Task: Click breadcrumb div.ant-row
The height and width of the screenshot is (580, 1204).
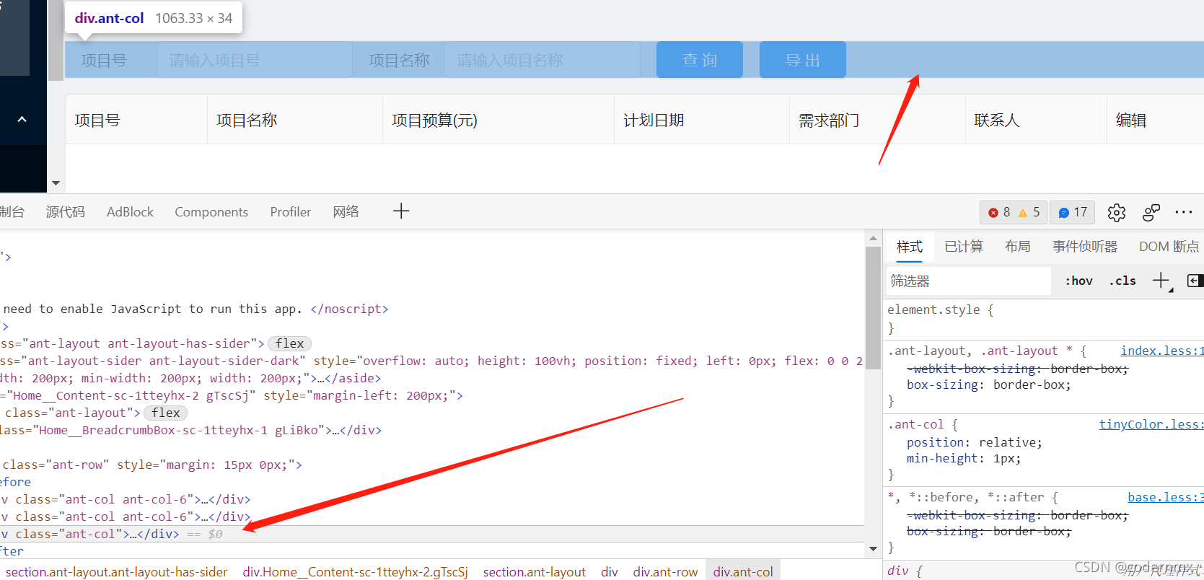Action: [x=665, y=571]
